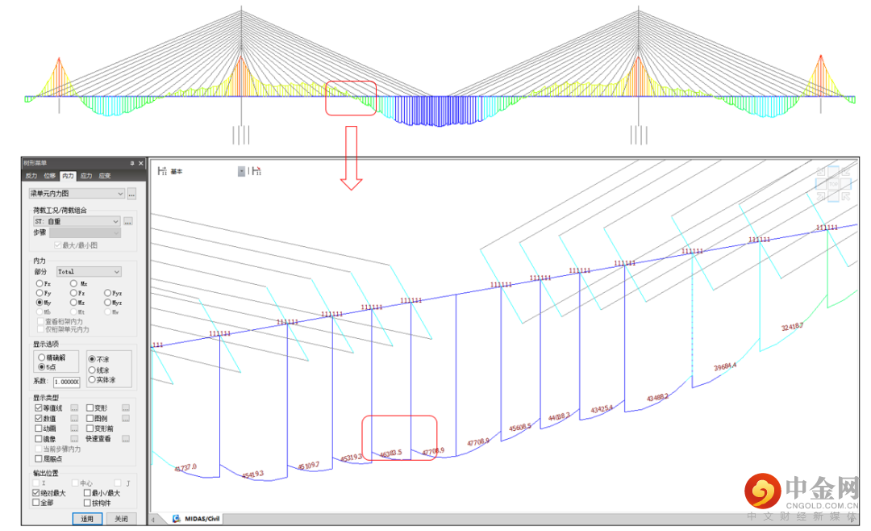
Task: Click the icon right of the small dropdown arrow
Action: click(x=255, y=171)
